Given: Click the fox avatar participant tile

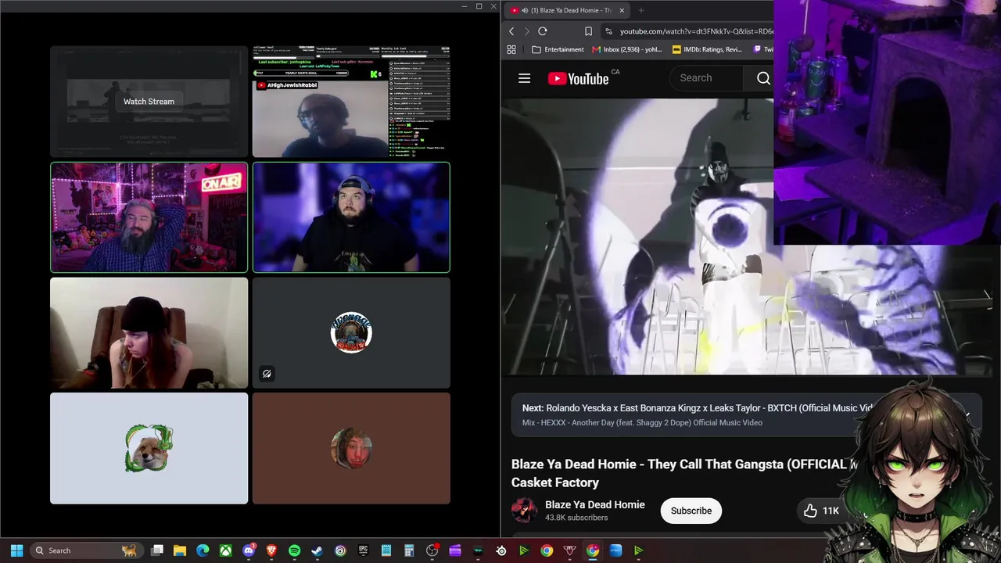Looking at the screenshot, I should pos(149,448).
